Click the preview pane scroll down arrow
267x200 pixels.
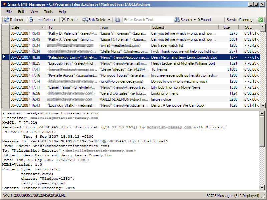pos(262,188)
